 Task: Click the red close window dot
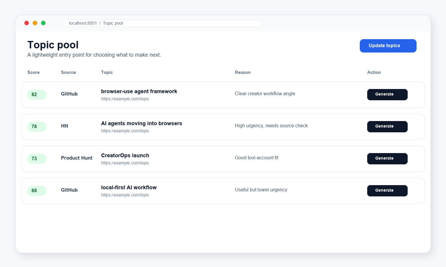tap(26, 23)
